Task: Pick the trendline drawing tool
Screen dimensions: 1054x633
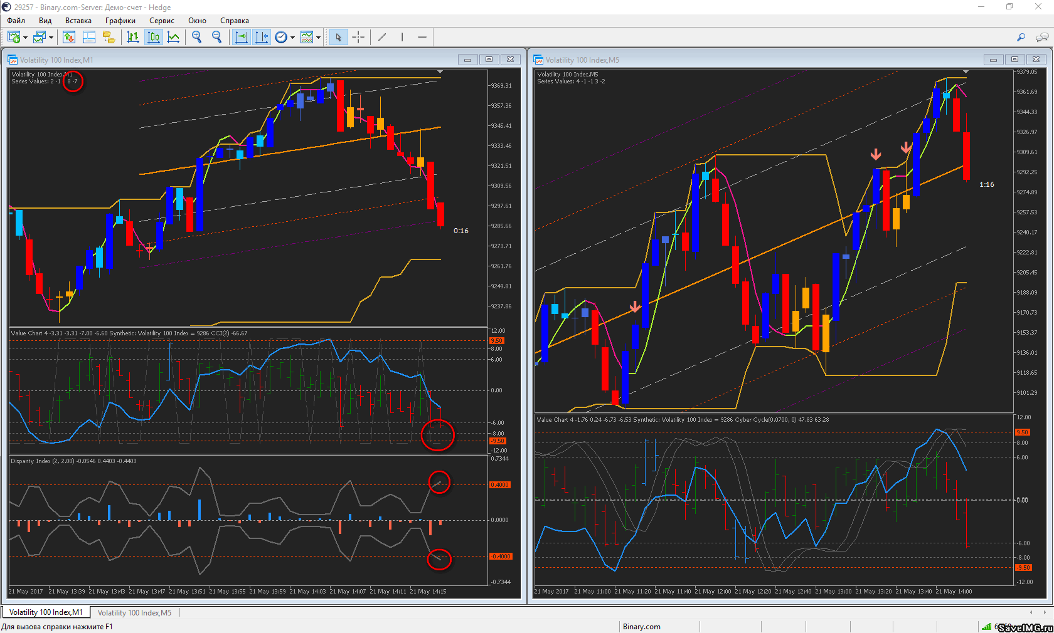Action: pyautogui.click(x=382, y=38)
